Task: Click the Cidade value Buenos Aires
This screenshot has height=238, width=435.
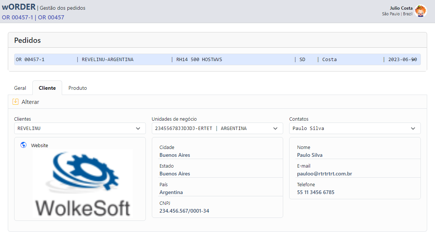Action: tap(175, 155)
